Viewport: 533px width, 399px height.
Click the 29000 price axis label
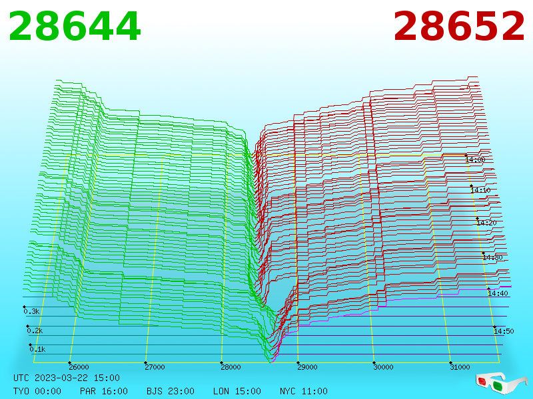click(x=307, y=367)
